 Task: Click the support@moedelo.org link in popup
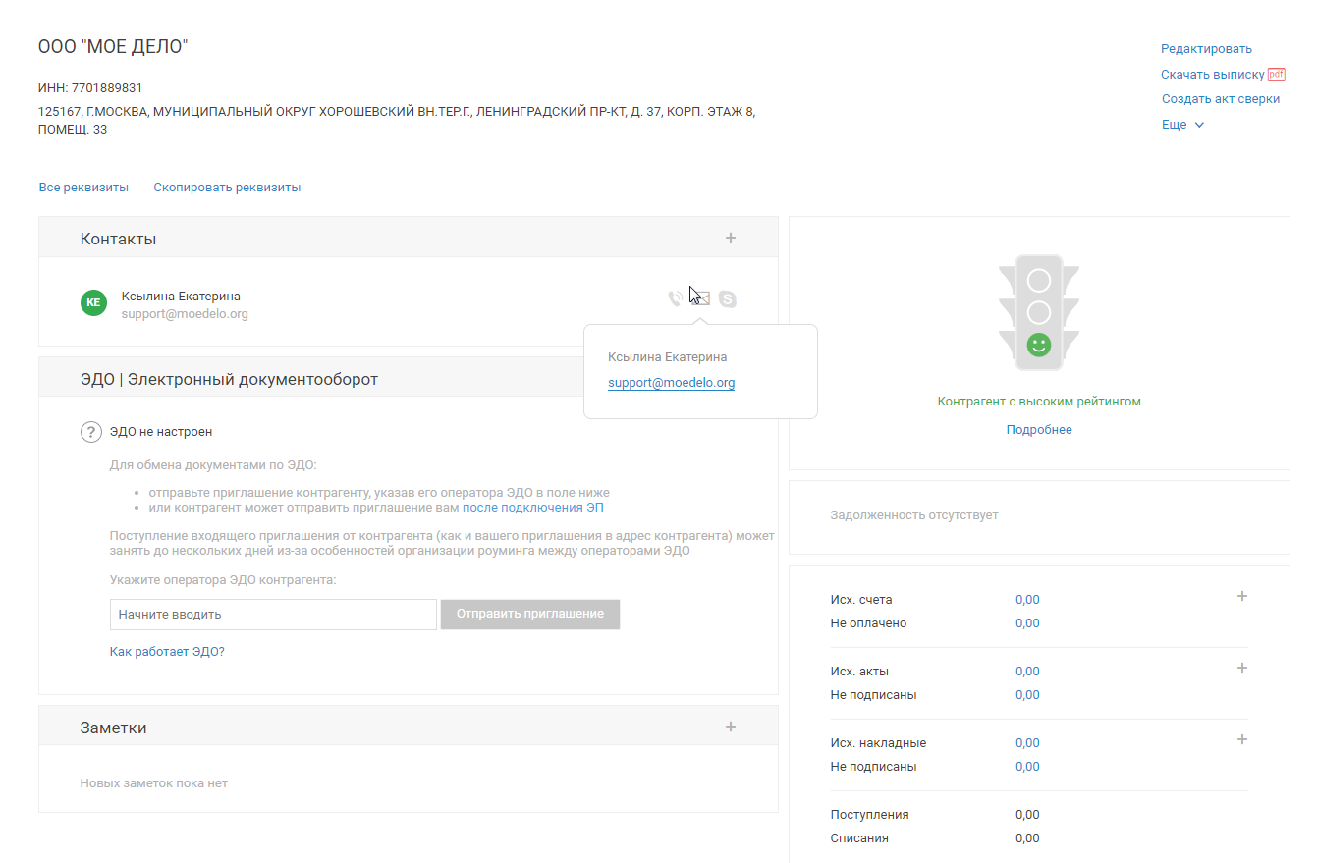[x=671, y=383]
